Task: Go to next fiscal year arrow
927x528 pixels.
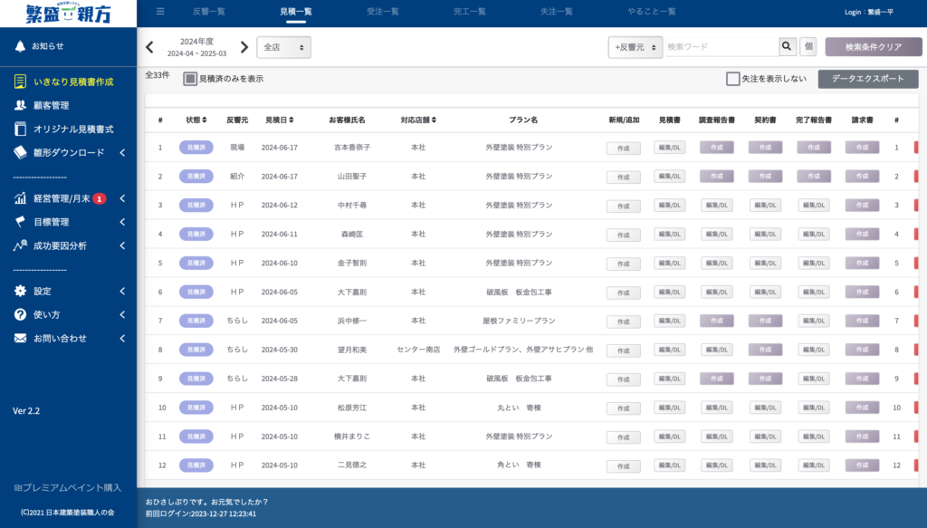Action: coord(244,47)
